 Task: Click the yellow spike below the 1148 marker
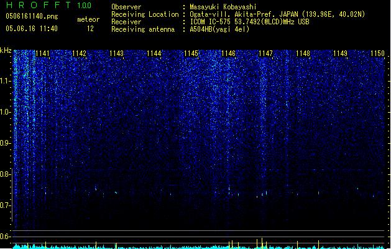point(297,245)
